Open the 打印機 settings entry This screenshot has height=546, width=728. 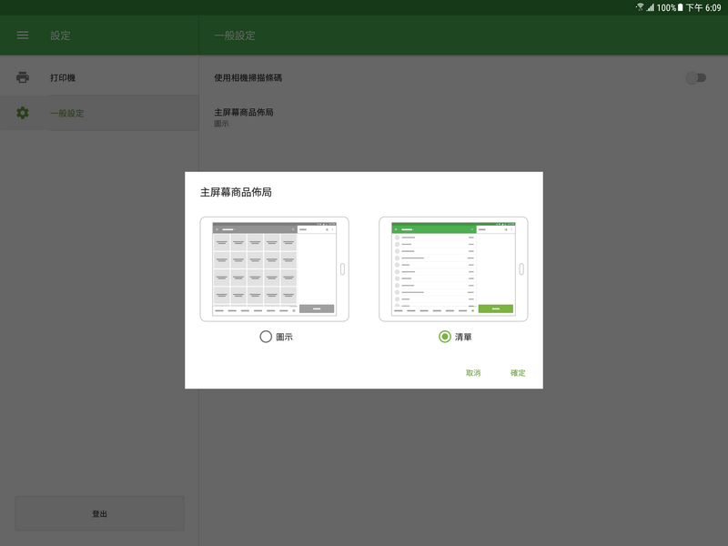[x=63, y=78]
